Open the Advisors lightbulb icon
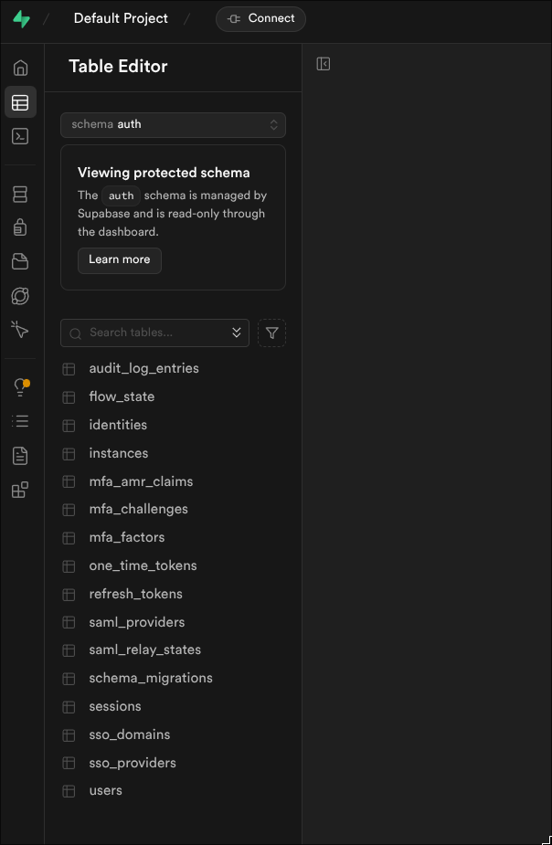The width and height of the screenshot is (552, 845). pos(20,387)
